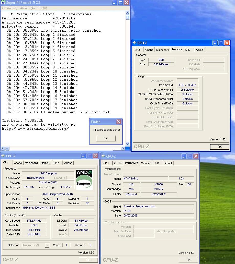
Task: Click the Thoroughbred code name field
Action: [35, 178]
